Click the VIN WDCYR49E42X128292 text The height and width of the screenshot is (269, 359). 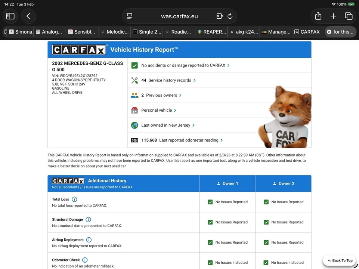coord(75,76)
